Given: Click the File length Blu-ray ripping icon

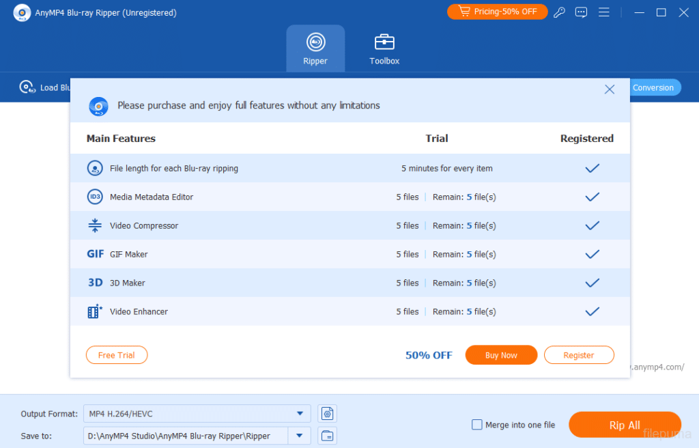Looking at the screenshot, I should coord(94,168).
